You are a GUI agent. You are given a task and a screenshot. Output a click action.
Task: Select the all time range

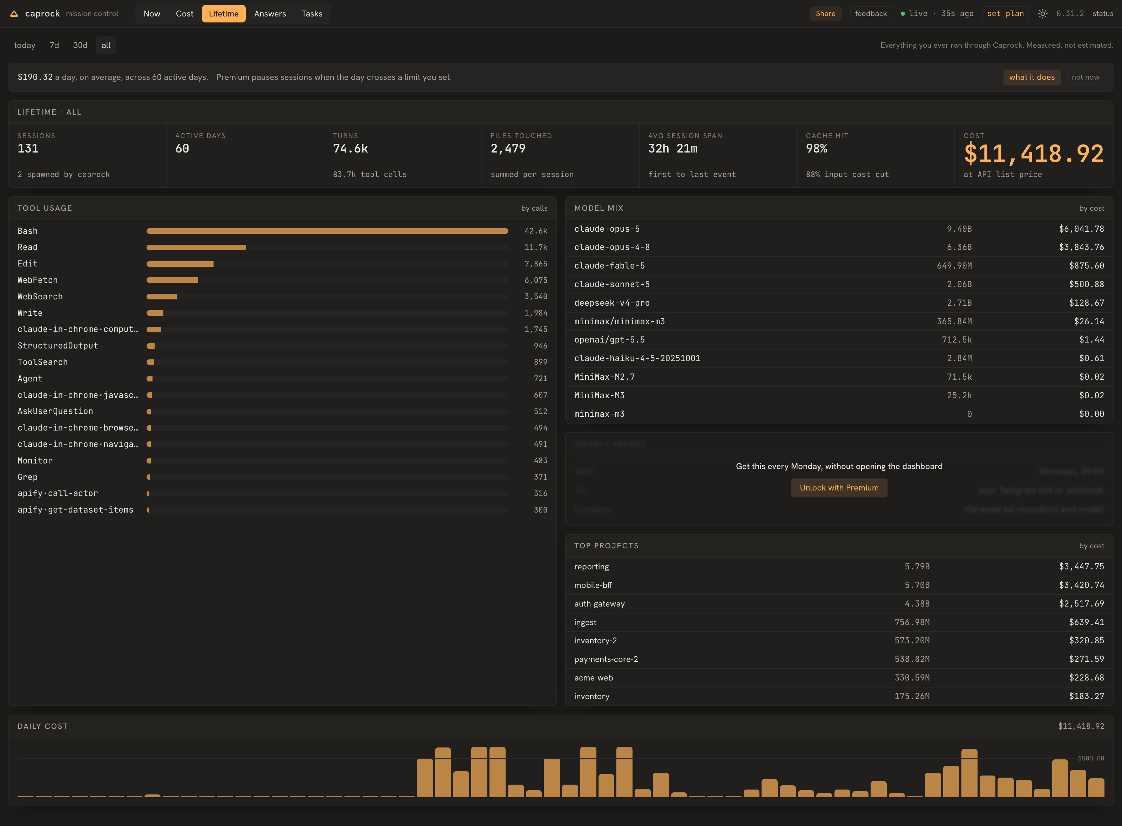(106, 46)
